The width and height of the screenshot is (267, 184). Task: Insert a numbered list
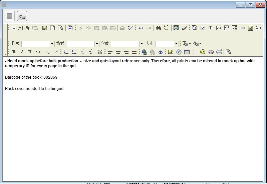(x=66, y=52)
